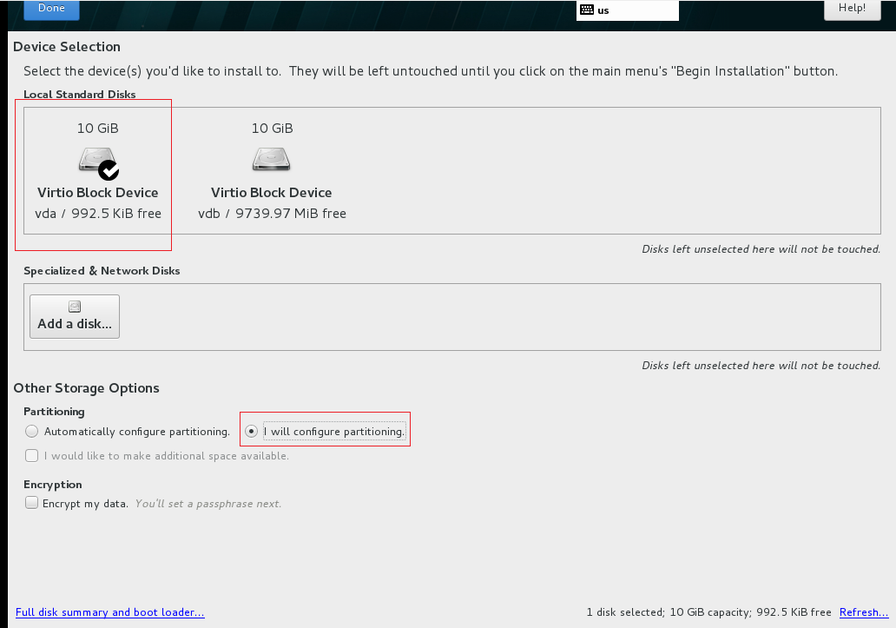Screen dimensions: 896x628
Task: Click the Done button
Action: pyautogui.click(x=51, y=10)
